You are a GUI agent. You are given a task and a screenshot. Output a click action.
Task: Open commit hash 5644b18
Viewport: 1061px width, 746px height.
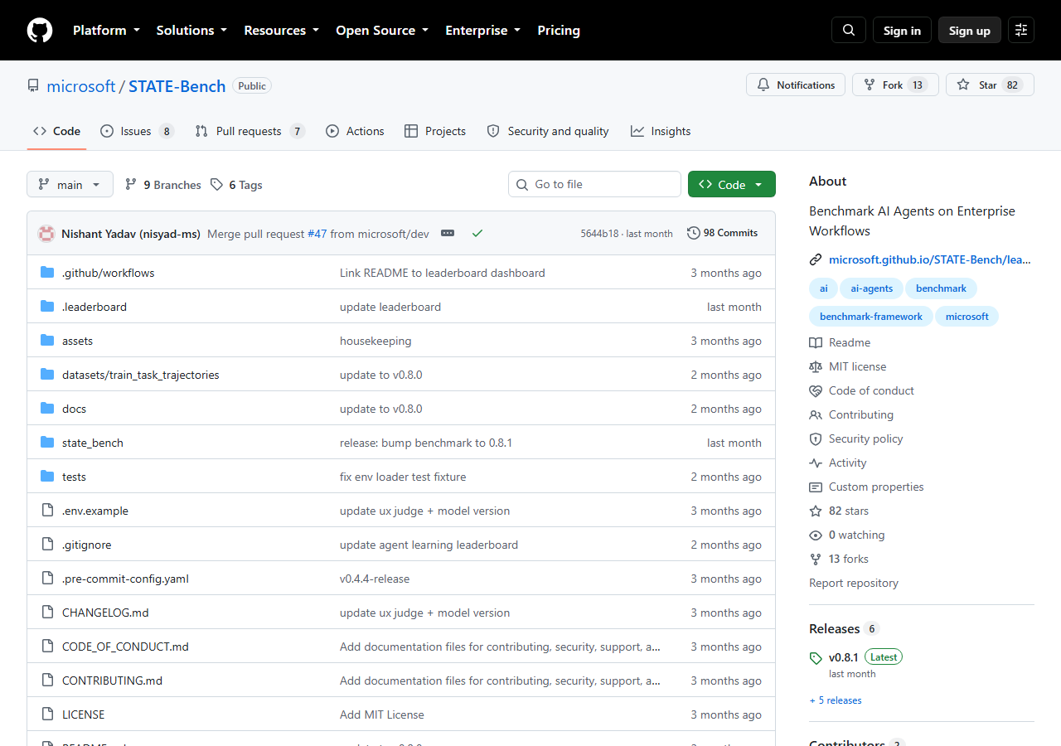(599, 234)
